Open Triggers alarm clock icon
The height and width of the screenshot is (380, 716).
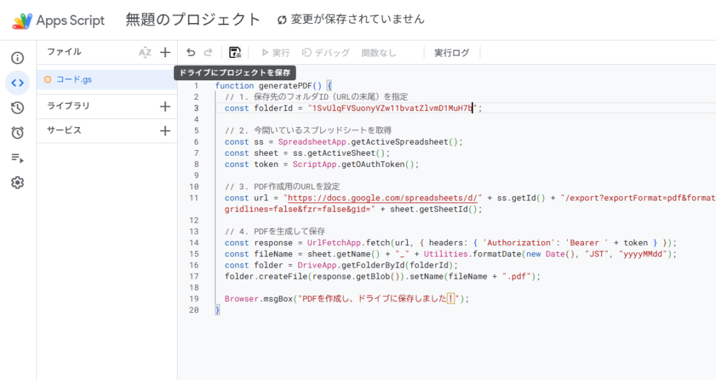tap(17, 133)
